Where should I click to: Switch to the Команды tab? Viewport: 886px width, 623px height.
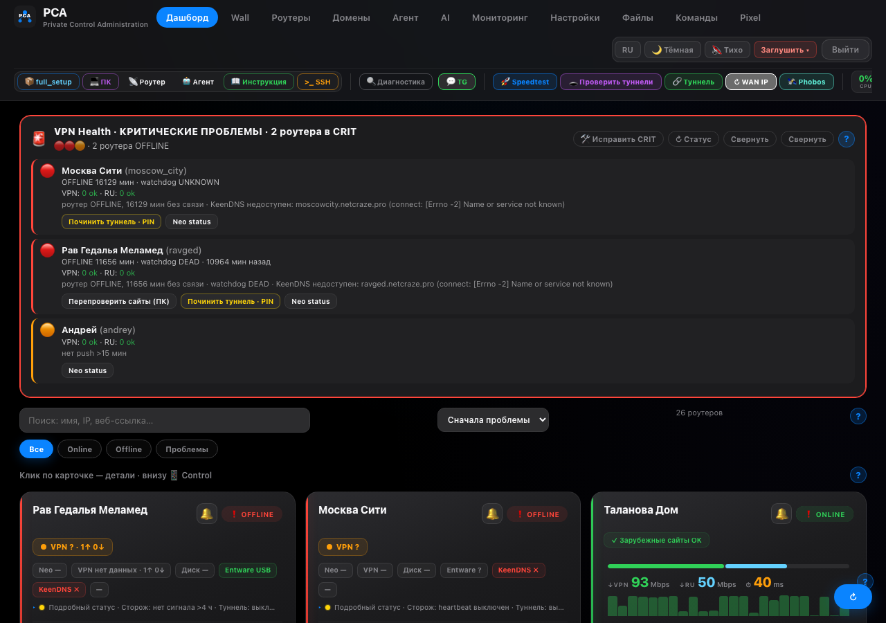696,17
